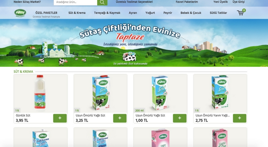Select Tereyağı & Kaymak category
Screen dimensions: 268x147
107,13
